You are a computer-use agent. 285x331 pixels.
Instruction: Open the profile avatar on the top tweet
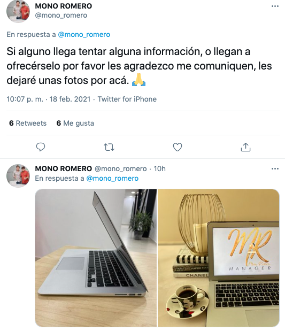click(18, 11)
